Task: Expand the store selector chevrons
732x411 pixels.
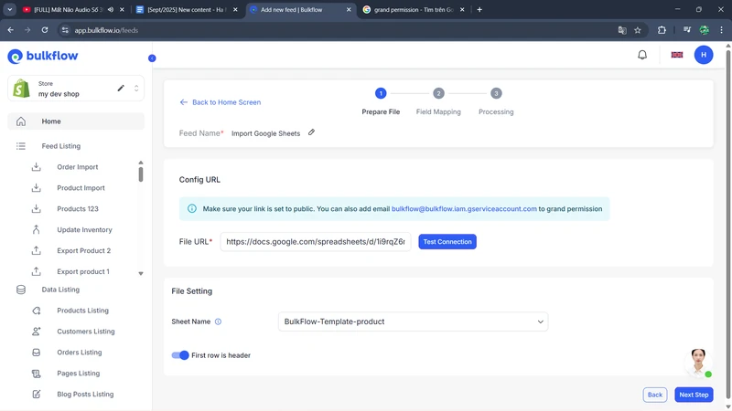Action: [136, 89]
